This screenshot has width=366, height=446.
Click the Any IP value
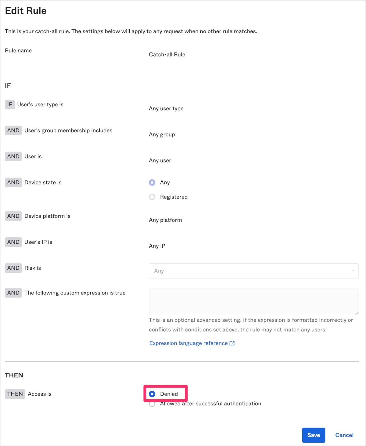pos(157,246)
